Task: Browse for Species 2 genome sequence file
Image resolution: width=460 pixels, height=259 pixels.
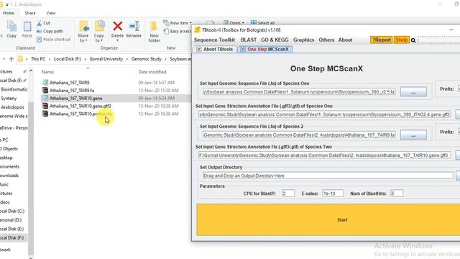Action: [413, 135]
